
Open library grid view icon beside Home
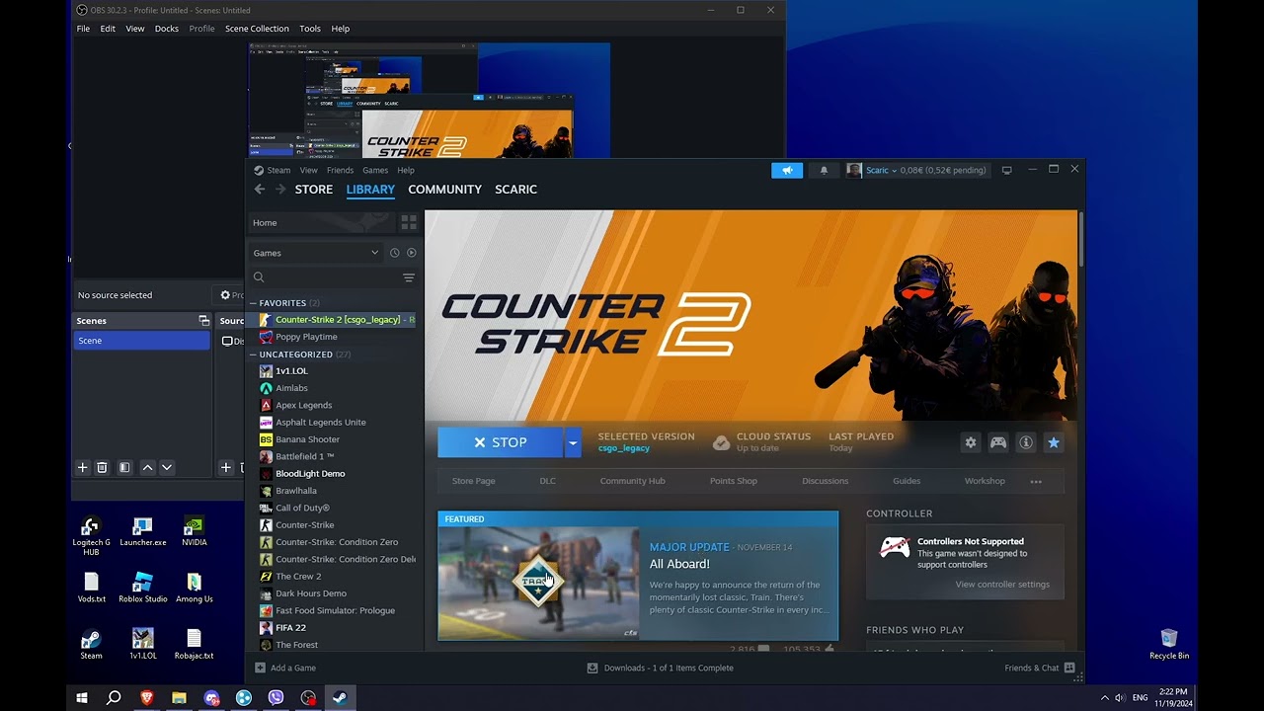pos(409,223)
